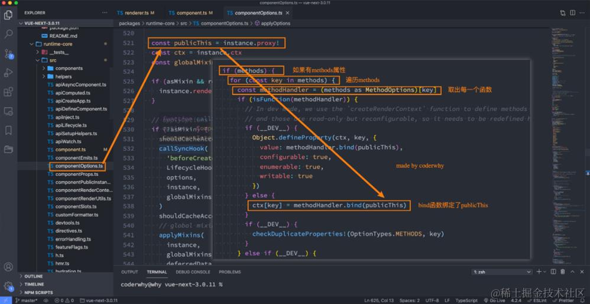Screen dimensions: 590x304
Task: Open launch profile dropdown beside new terminal
Action: pos(545,271)
